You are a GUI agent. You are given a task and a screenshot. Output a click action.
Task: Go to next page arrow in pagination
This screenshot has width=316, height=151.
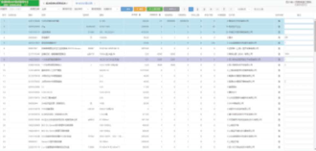(231, 9)
